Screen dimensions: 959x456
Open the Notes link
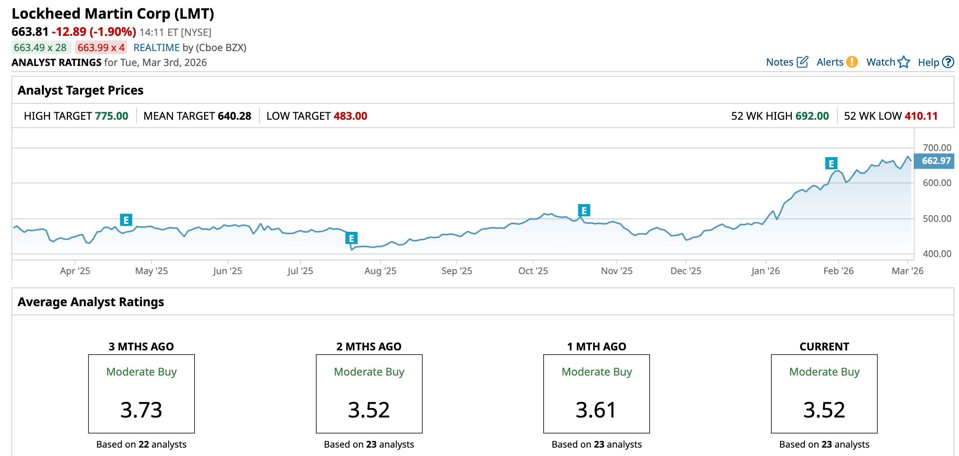pyautogui.click(x=779, y=62)
